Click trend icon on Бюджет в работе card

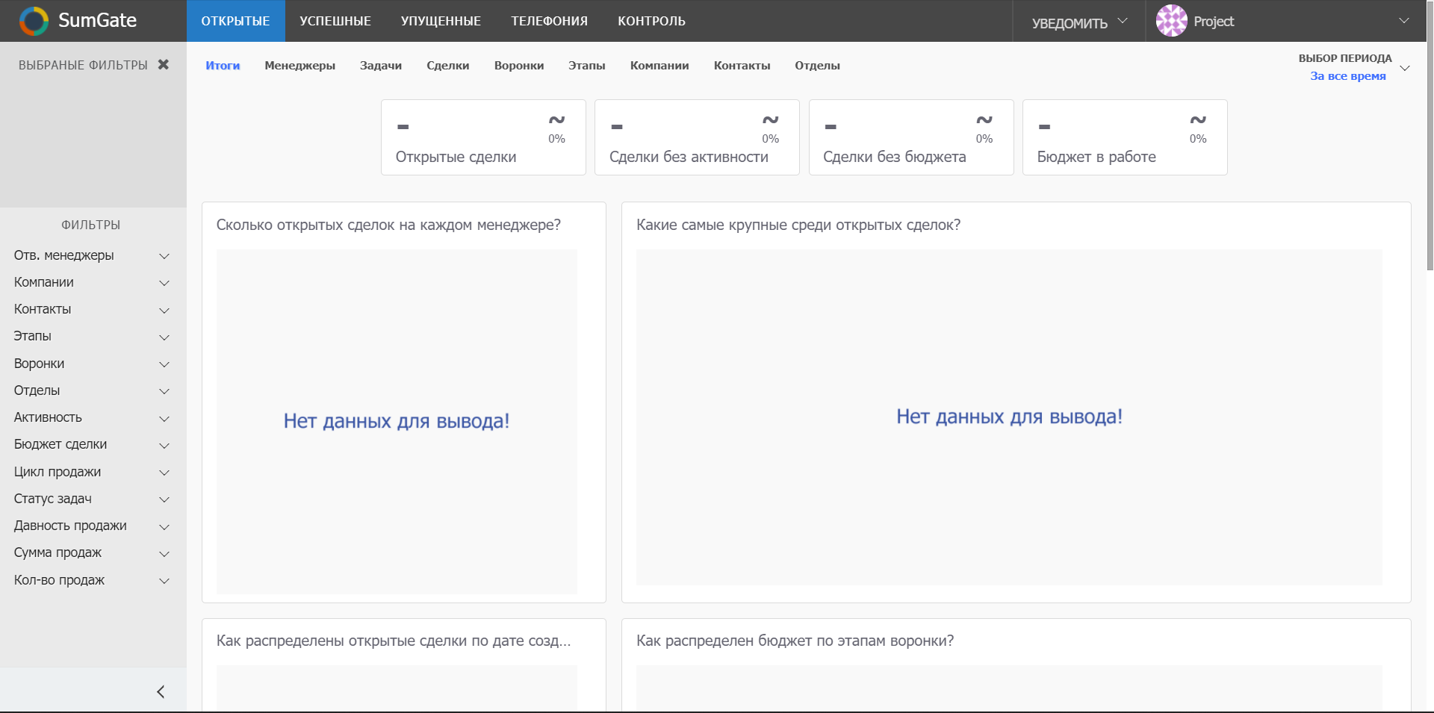(1198, 119)
